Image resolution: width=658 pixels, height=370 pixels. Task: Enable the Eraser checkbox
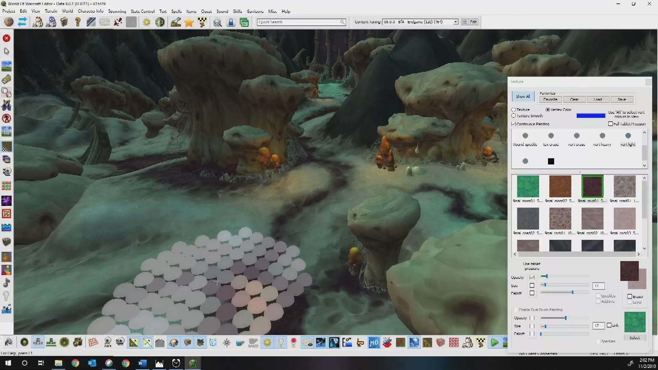pyautogui.click(x=630, y=296)
